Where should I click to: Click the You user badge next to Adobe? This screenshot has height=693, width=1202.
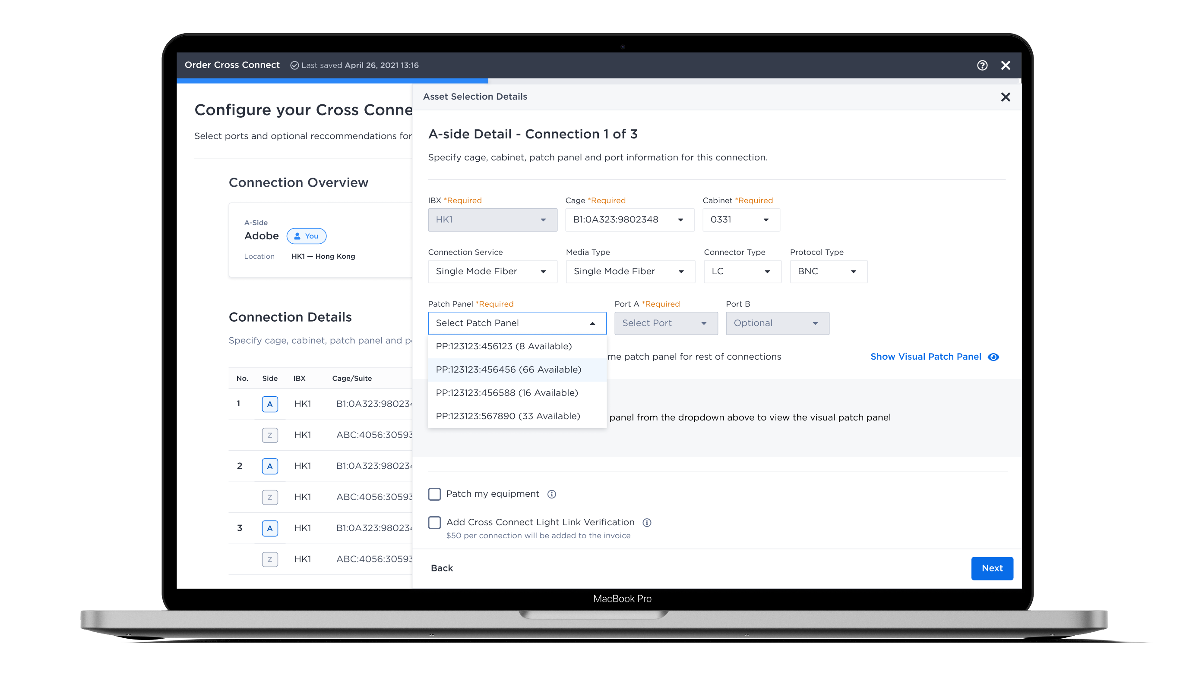[307, 236]
